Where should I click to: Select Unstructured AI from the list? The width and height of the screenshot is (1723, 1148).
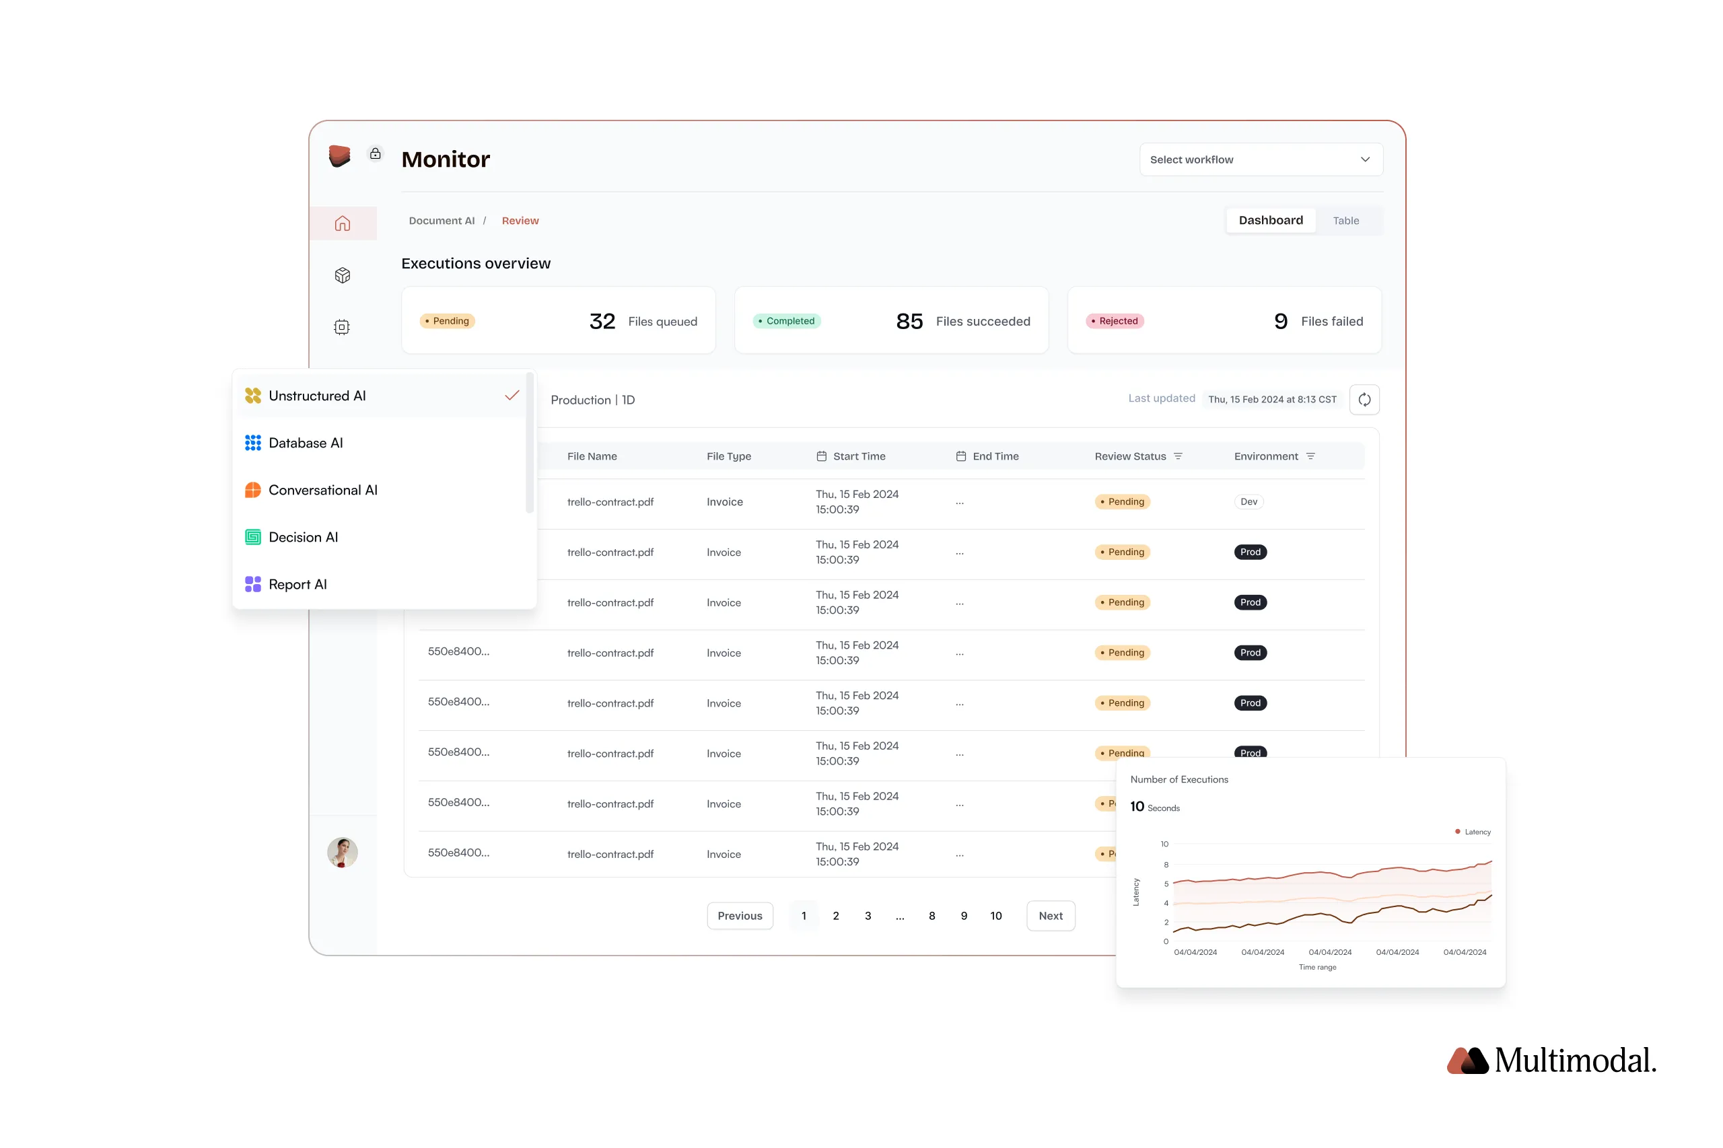click(x=317, y=396)
